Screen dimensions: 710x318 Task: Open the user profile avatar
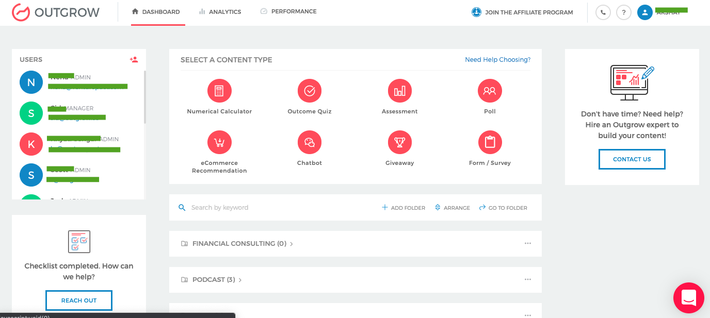pos(645,12)
